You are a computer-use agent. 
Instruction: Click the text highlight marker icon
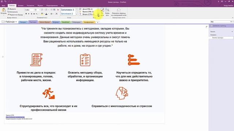coord(42,14)
